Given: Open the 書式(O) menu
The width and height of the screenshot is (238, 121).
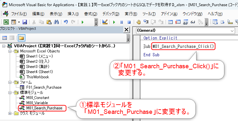Looking at the screenshot, I should pyautogui.click(x=91, y=14).
